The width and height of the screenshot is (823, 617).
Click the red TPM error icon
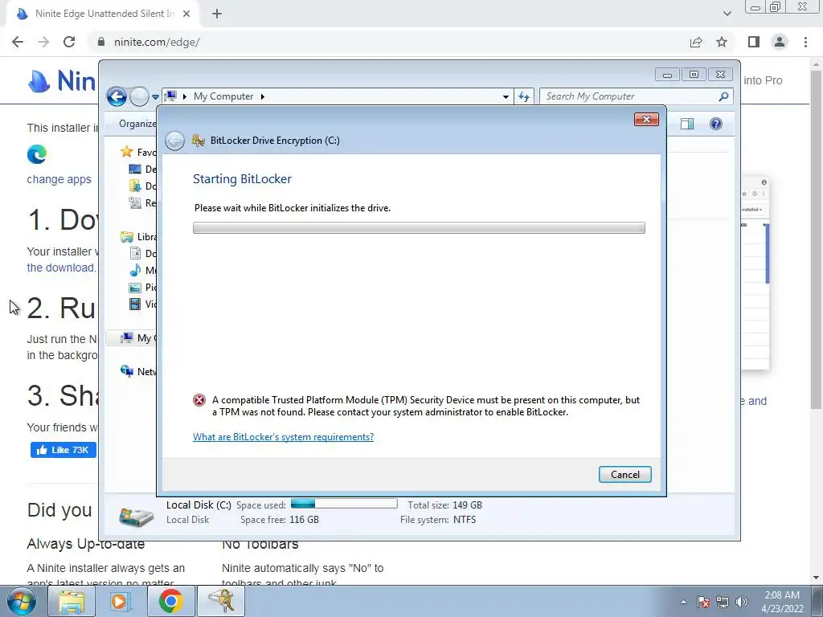coord(199,400)
